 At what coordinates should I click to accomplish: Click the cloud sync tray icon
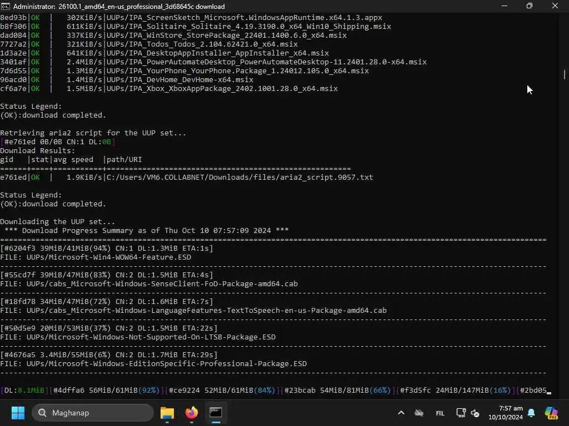[x=419, y=413]
